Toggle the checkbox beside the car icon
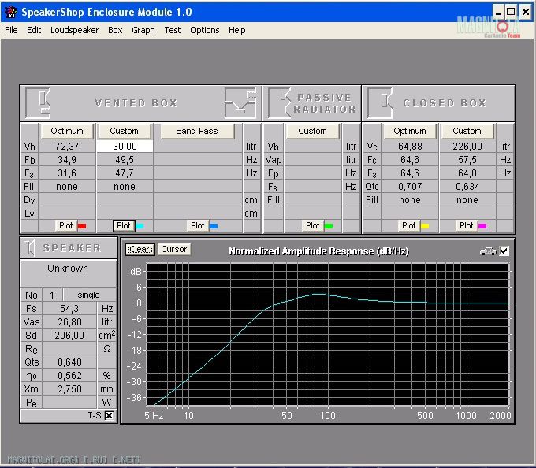This screenshot has height=468, width=536. pos(504,251)
